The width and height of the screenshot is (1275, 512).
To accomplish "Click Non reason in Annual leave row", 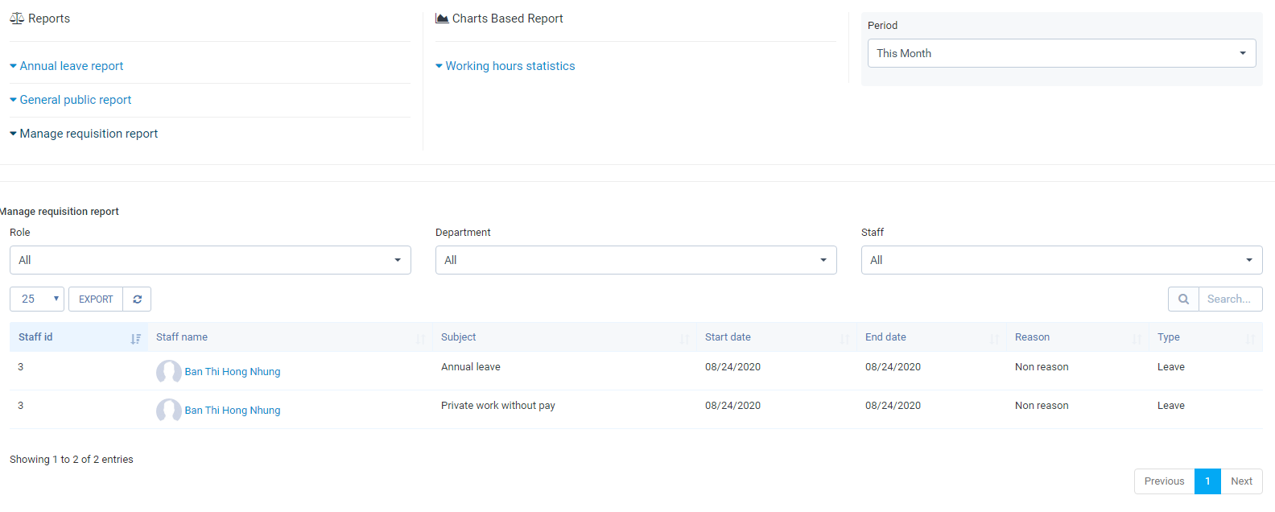I will (1042, 367).
